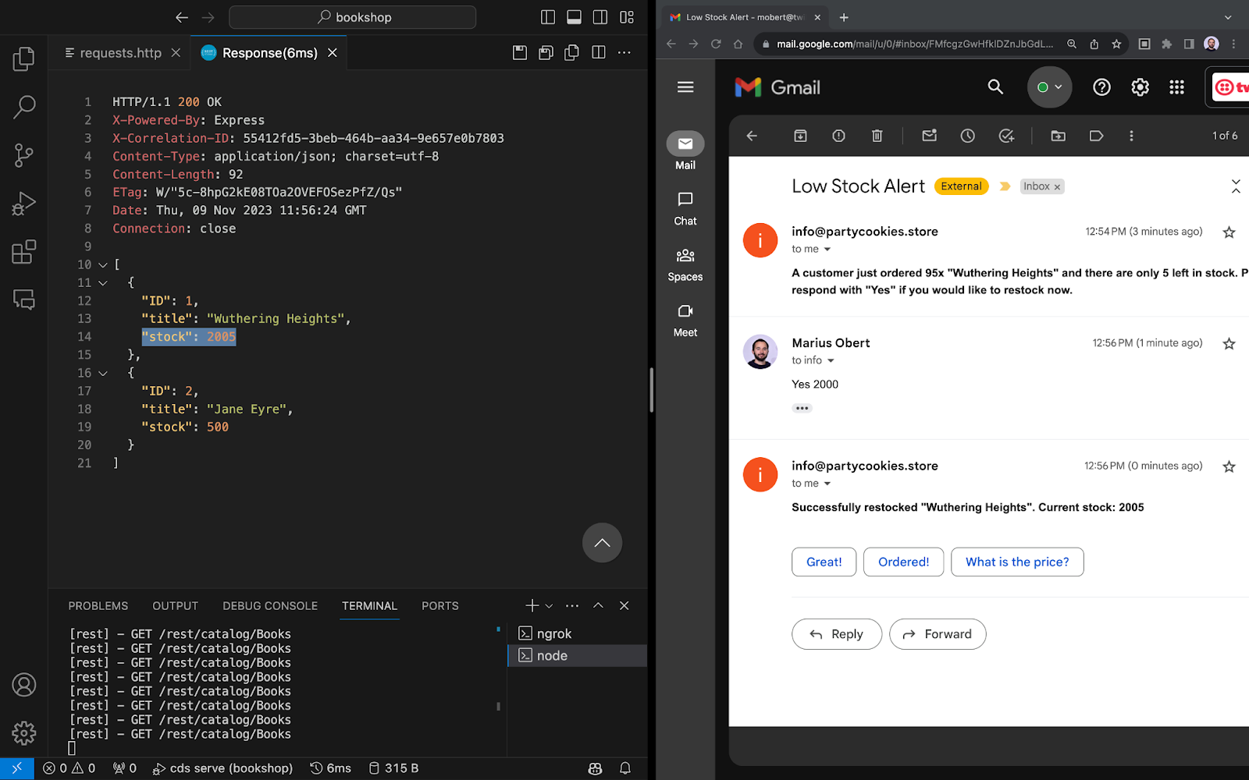Toggle the secondary sidebar layout icon
Image resolution: width=1249 pixels, height=780 pixels.
click(x=600, y=17)
